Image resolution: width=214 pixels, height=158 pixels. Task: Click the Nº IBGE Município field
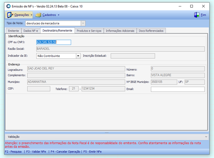point(164,82)
